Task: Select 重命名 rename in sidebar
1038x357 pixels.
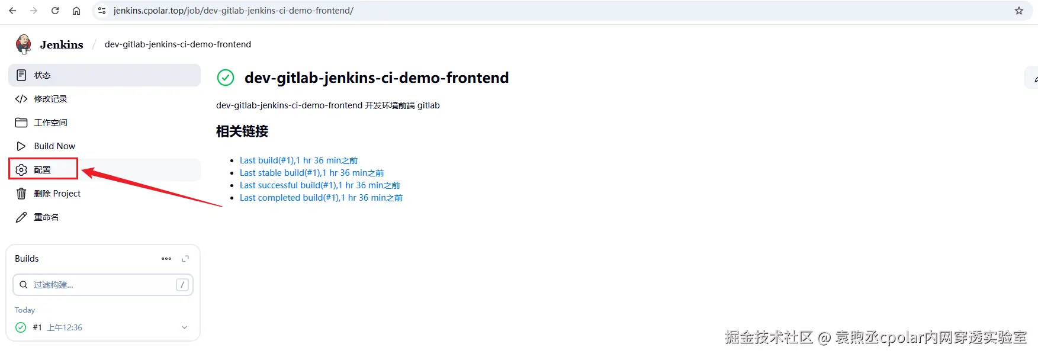Action: (x=105, y=217)
